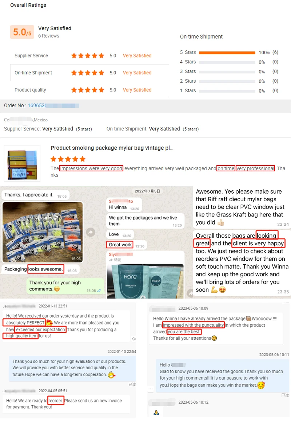Viewport: 291px width, 432px height.
Task: Click the smiley emoji after 'high comments'
Action: 57,289
